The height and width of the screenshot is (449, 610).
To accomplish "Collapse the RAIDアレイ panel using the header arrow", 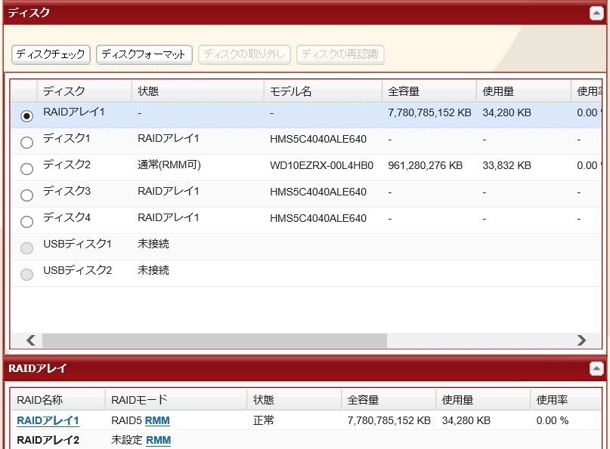I will tap(596, 368).
